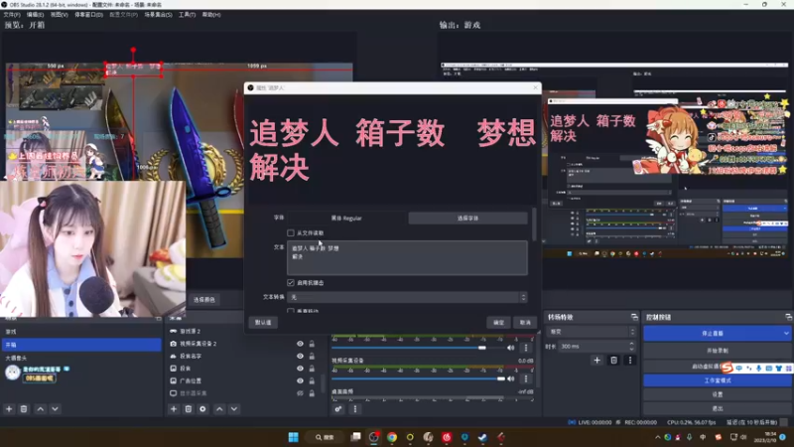Screen dimensions: 794x447
Task: Select the 大摄像头 scene in scenes list
Action: pos(81,358)
